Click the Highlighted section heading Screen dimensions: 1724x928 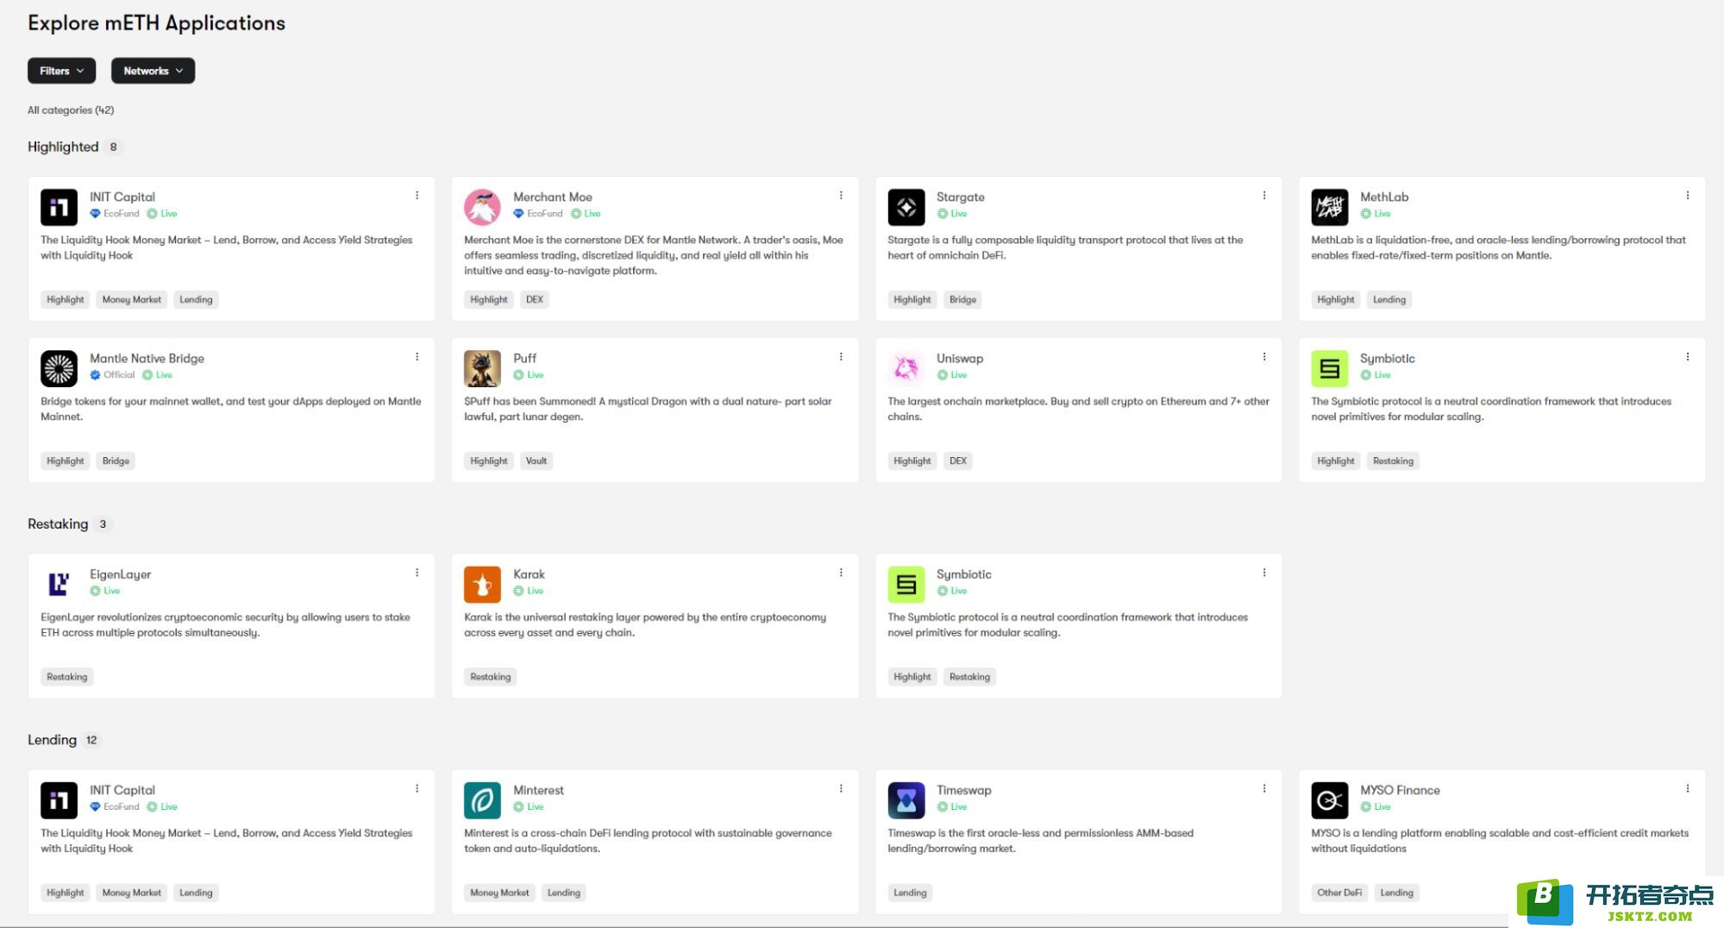[63, 147]
